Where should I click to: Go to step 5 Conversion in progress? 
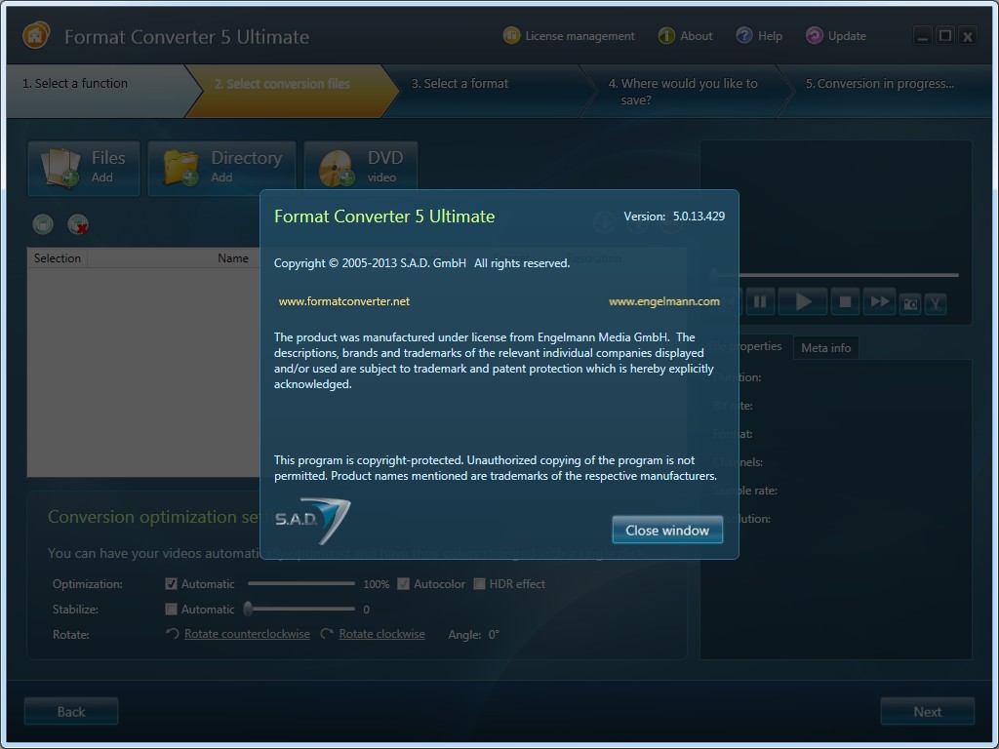coord(884,91)
